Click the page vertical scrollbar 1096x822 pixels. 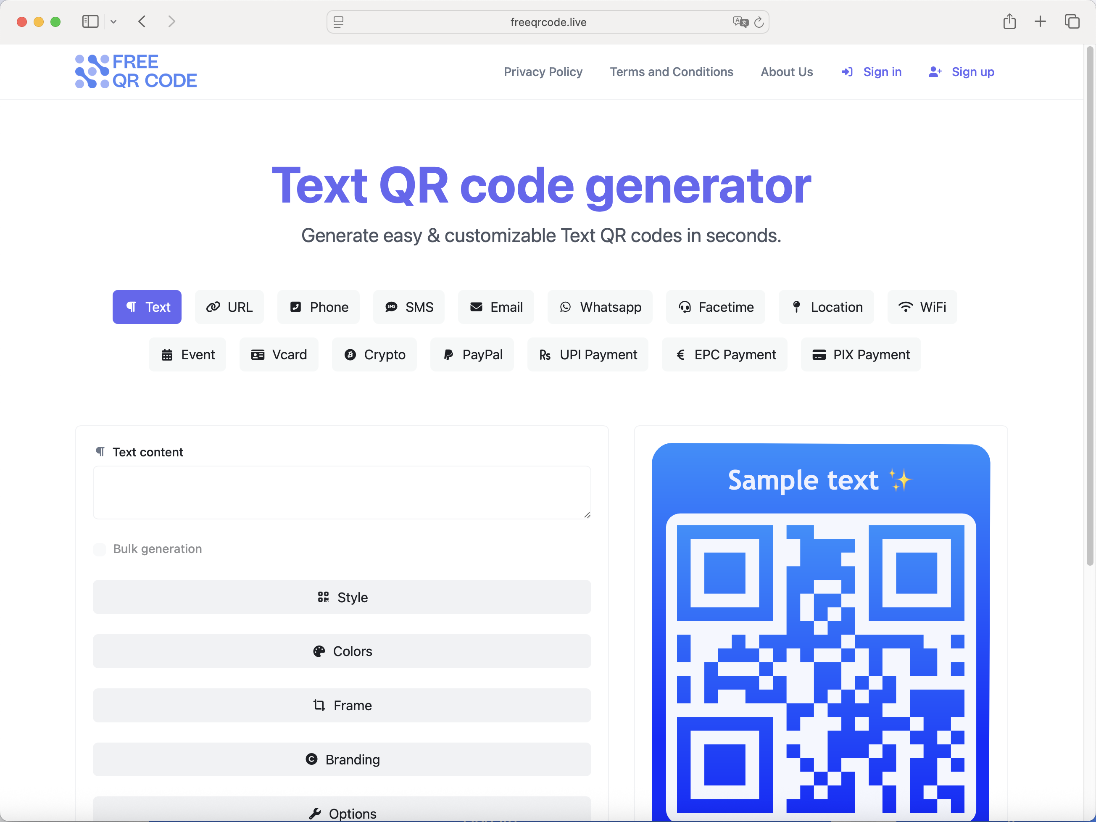point(1090,306)
